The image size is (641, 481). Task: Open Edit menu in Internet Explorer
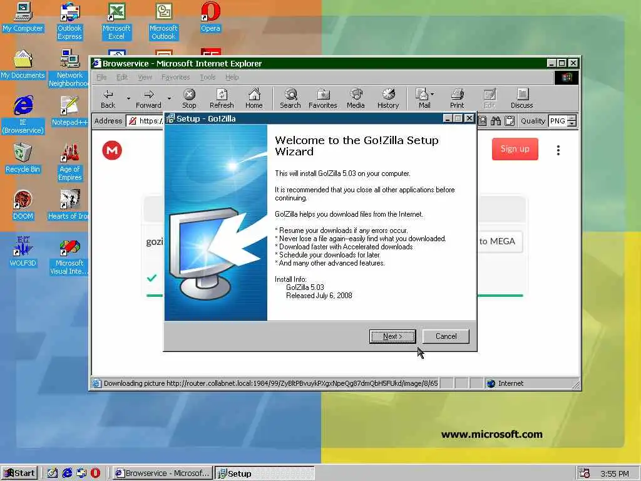(122, 77)
